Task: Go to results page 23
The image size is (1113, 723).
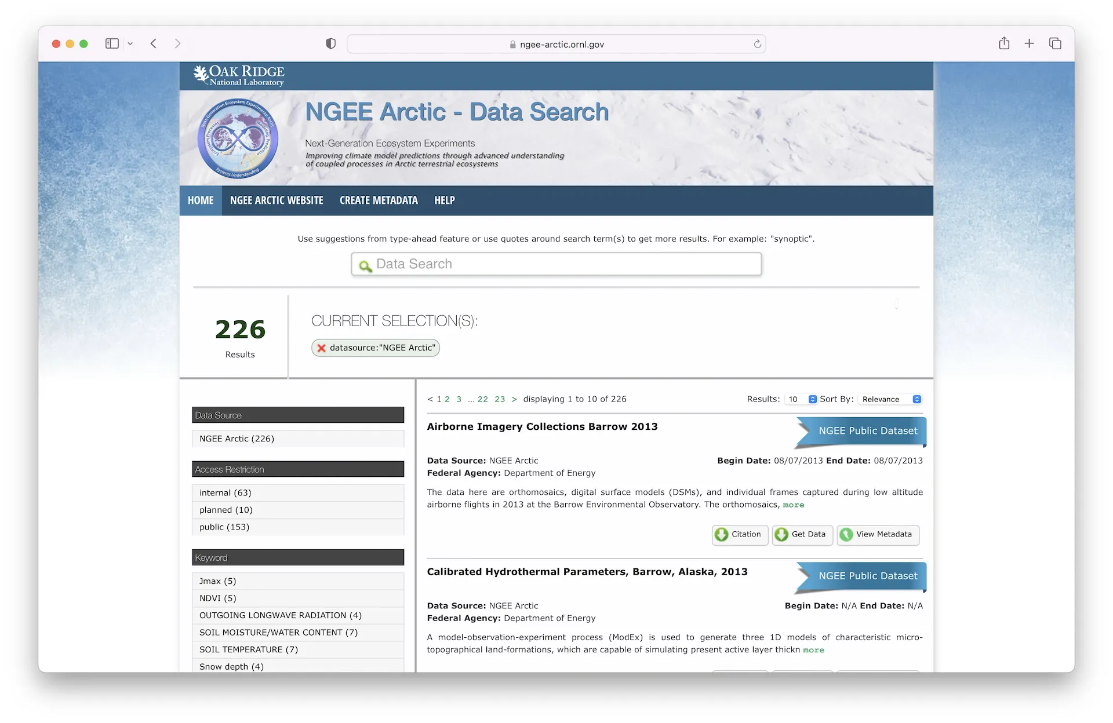Action: point(500,399)
